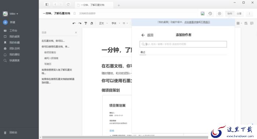Select the 最近 tab in collaborator panel
Screen dimensions: 257x139
143,52
